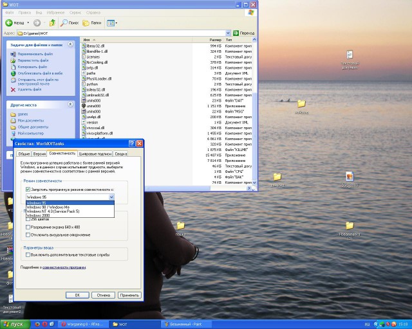Click Копировать файл task

click(32, 67)
